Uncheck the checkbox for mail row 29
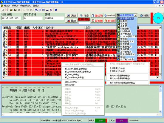This screenshot has width=164, height=123. pyautogui.click(x=4, y=42)
